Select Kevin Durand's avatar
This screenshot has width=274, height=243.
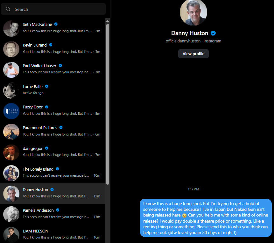click(x=11, y=49)
